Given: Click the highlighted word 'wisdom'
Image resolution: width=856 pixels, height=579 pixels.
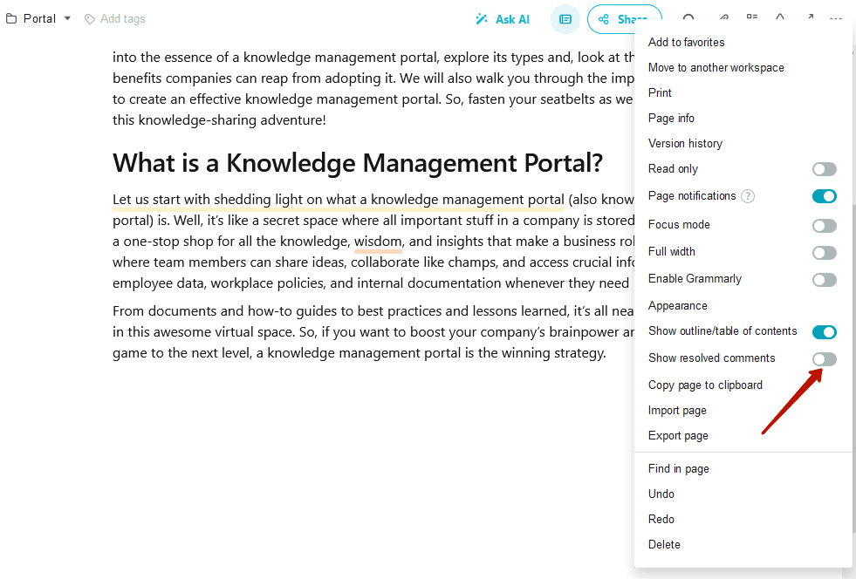Looking at the screenshot, I should pos(378,242).
